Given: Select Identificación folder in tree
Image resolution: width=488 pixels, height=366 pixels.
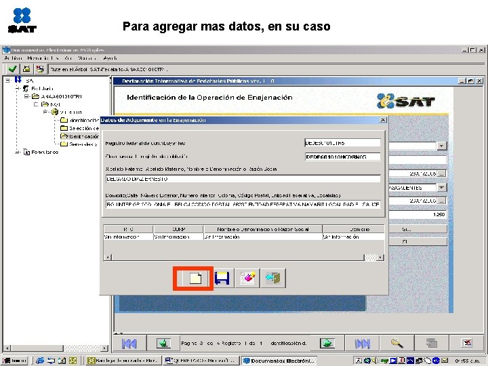Looking at the screenshot, I should click(x=80, y=136).
